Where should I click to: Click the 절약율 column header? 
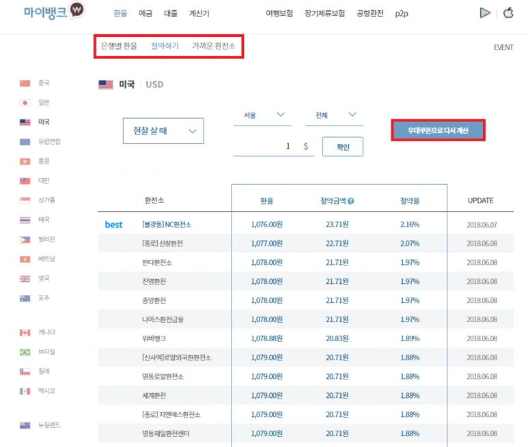410,201
